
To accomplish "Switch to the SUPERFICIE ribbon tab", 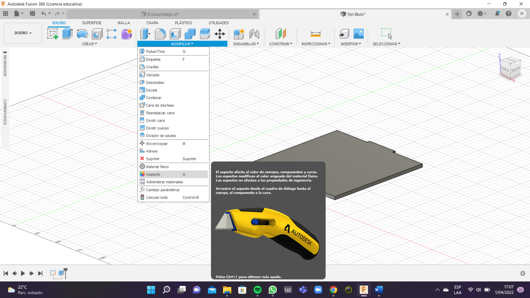I will click(x=92, y=23).
